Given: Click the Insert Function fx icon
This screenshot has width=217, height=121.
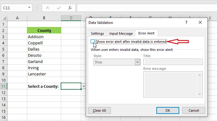Looking at the screenshot, I should (70, 8).
